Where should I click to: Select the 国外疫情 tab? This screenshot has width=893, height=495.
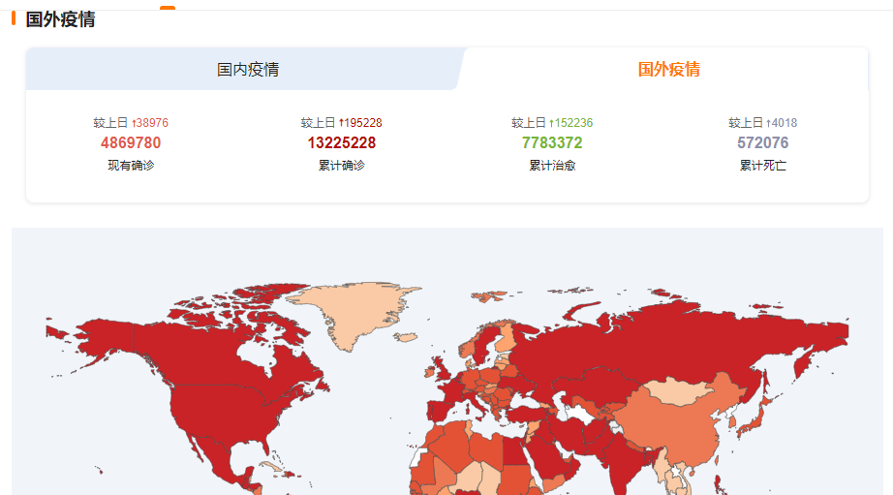point(668,70)
